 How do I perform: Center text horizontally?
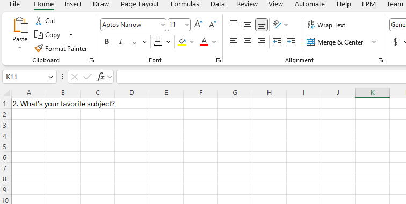point(248,42)
